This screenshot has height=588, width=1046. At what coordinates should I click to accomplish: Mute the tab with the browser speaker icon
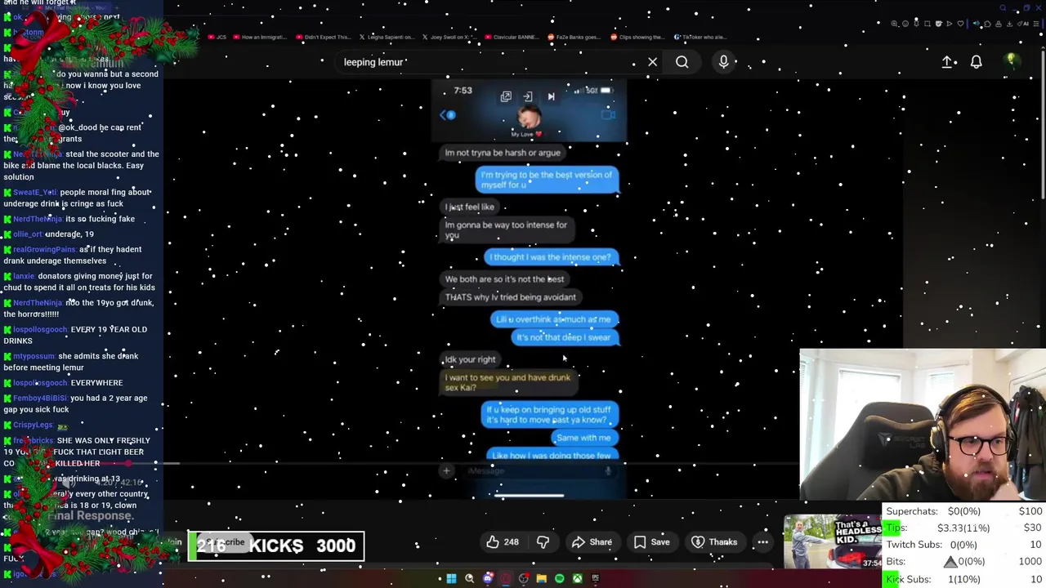point(977,24)
